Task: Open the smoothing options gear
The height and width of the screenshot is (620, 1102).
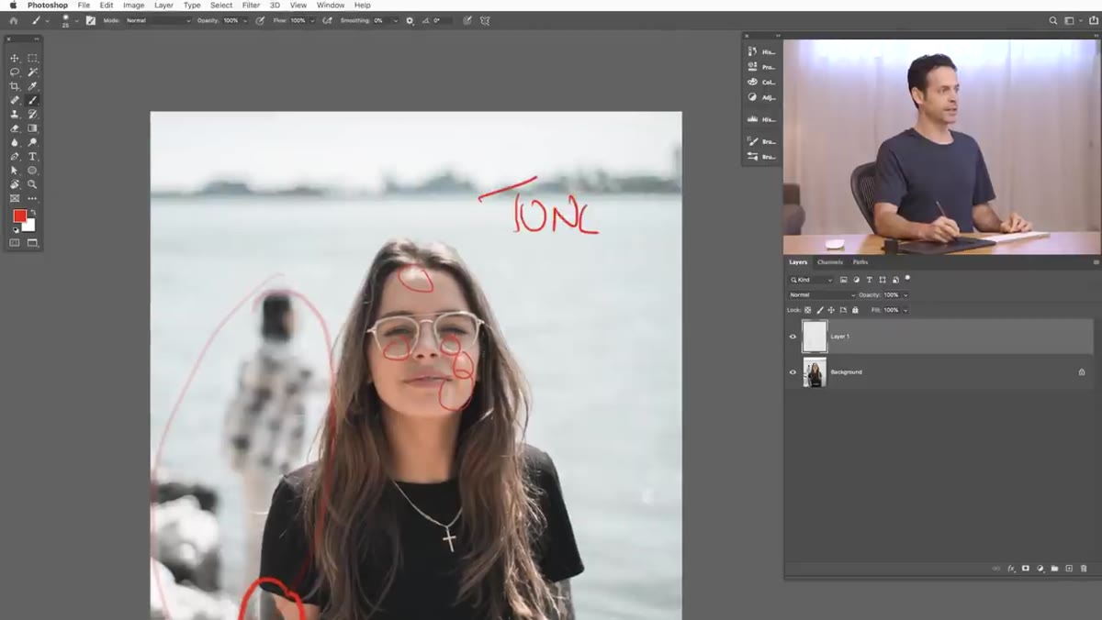Action: pos(410,20)
